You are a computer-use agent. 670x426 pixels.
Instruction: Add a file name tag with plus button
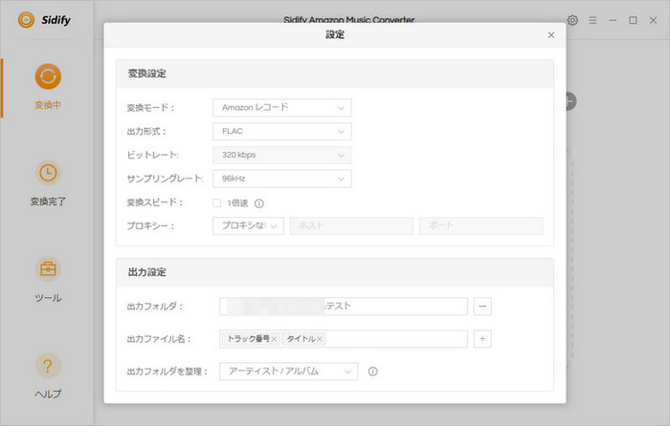[x=482, y=339]
